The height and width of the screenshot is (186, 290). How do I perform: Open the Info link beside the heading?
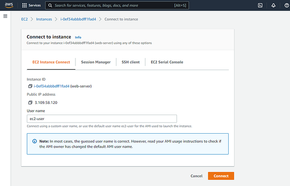point(78,37)
